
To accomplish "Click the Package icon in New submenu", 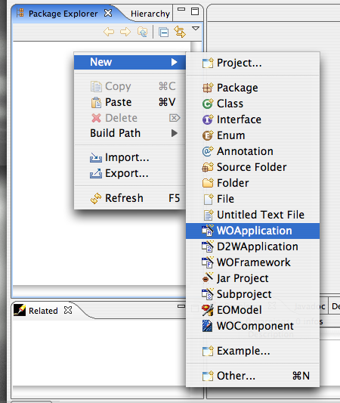I will [x=208, y=88].
